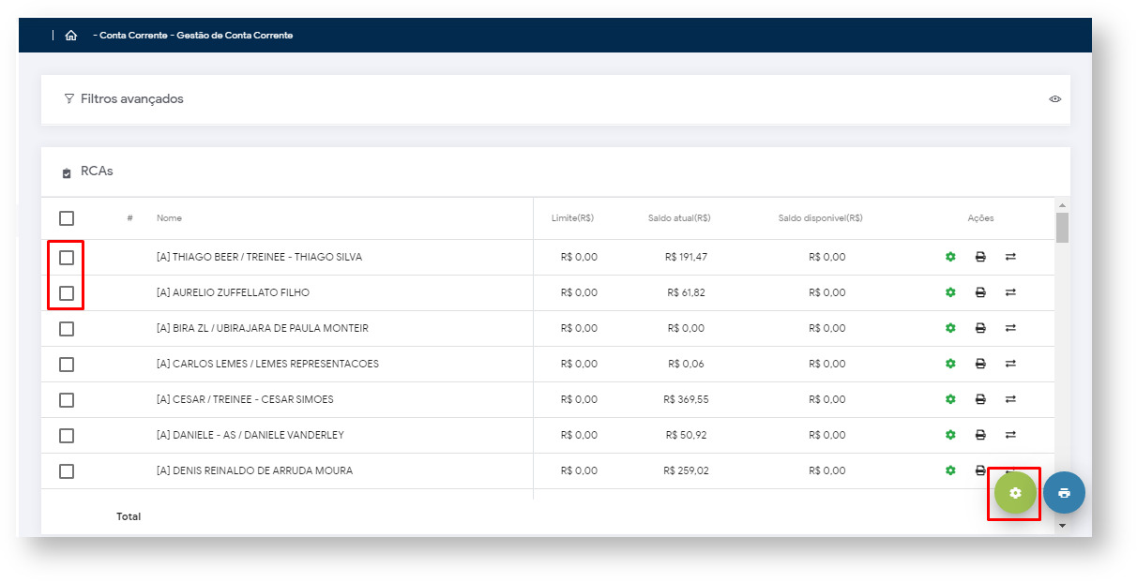This screenshot has height=582, width=1137.
Task: Sort by the Nome column header
Action: [169, 218]
